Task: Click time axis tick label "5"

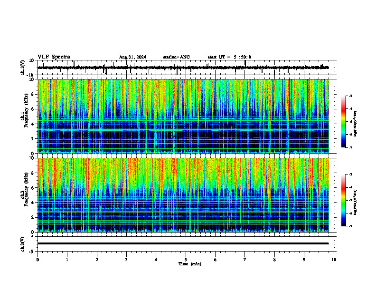Action: [186, 260]
